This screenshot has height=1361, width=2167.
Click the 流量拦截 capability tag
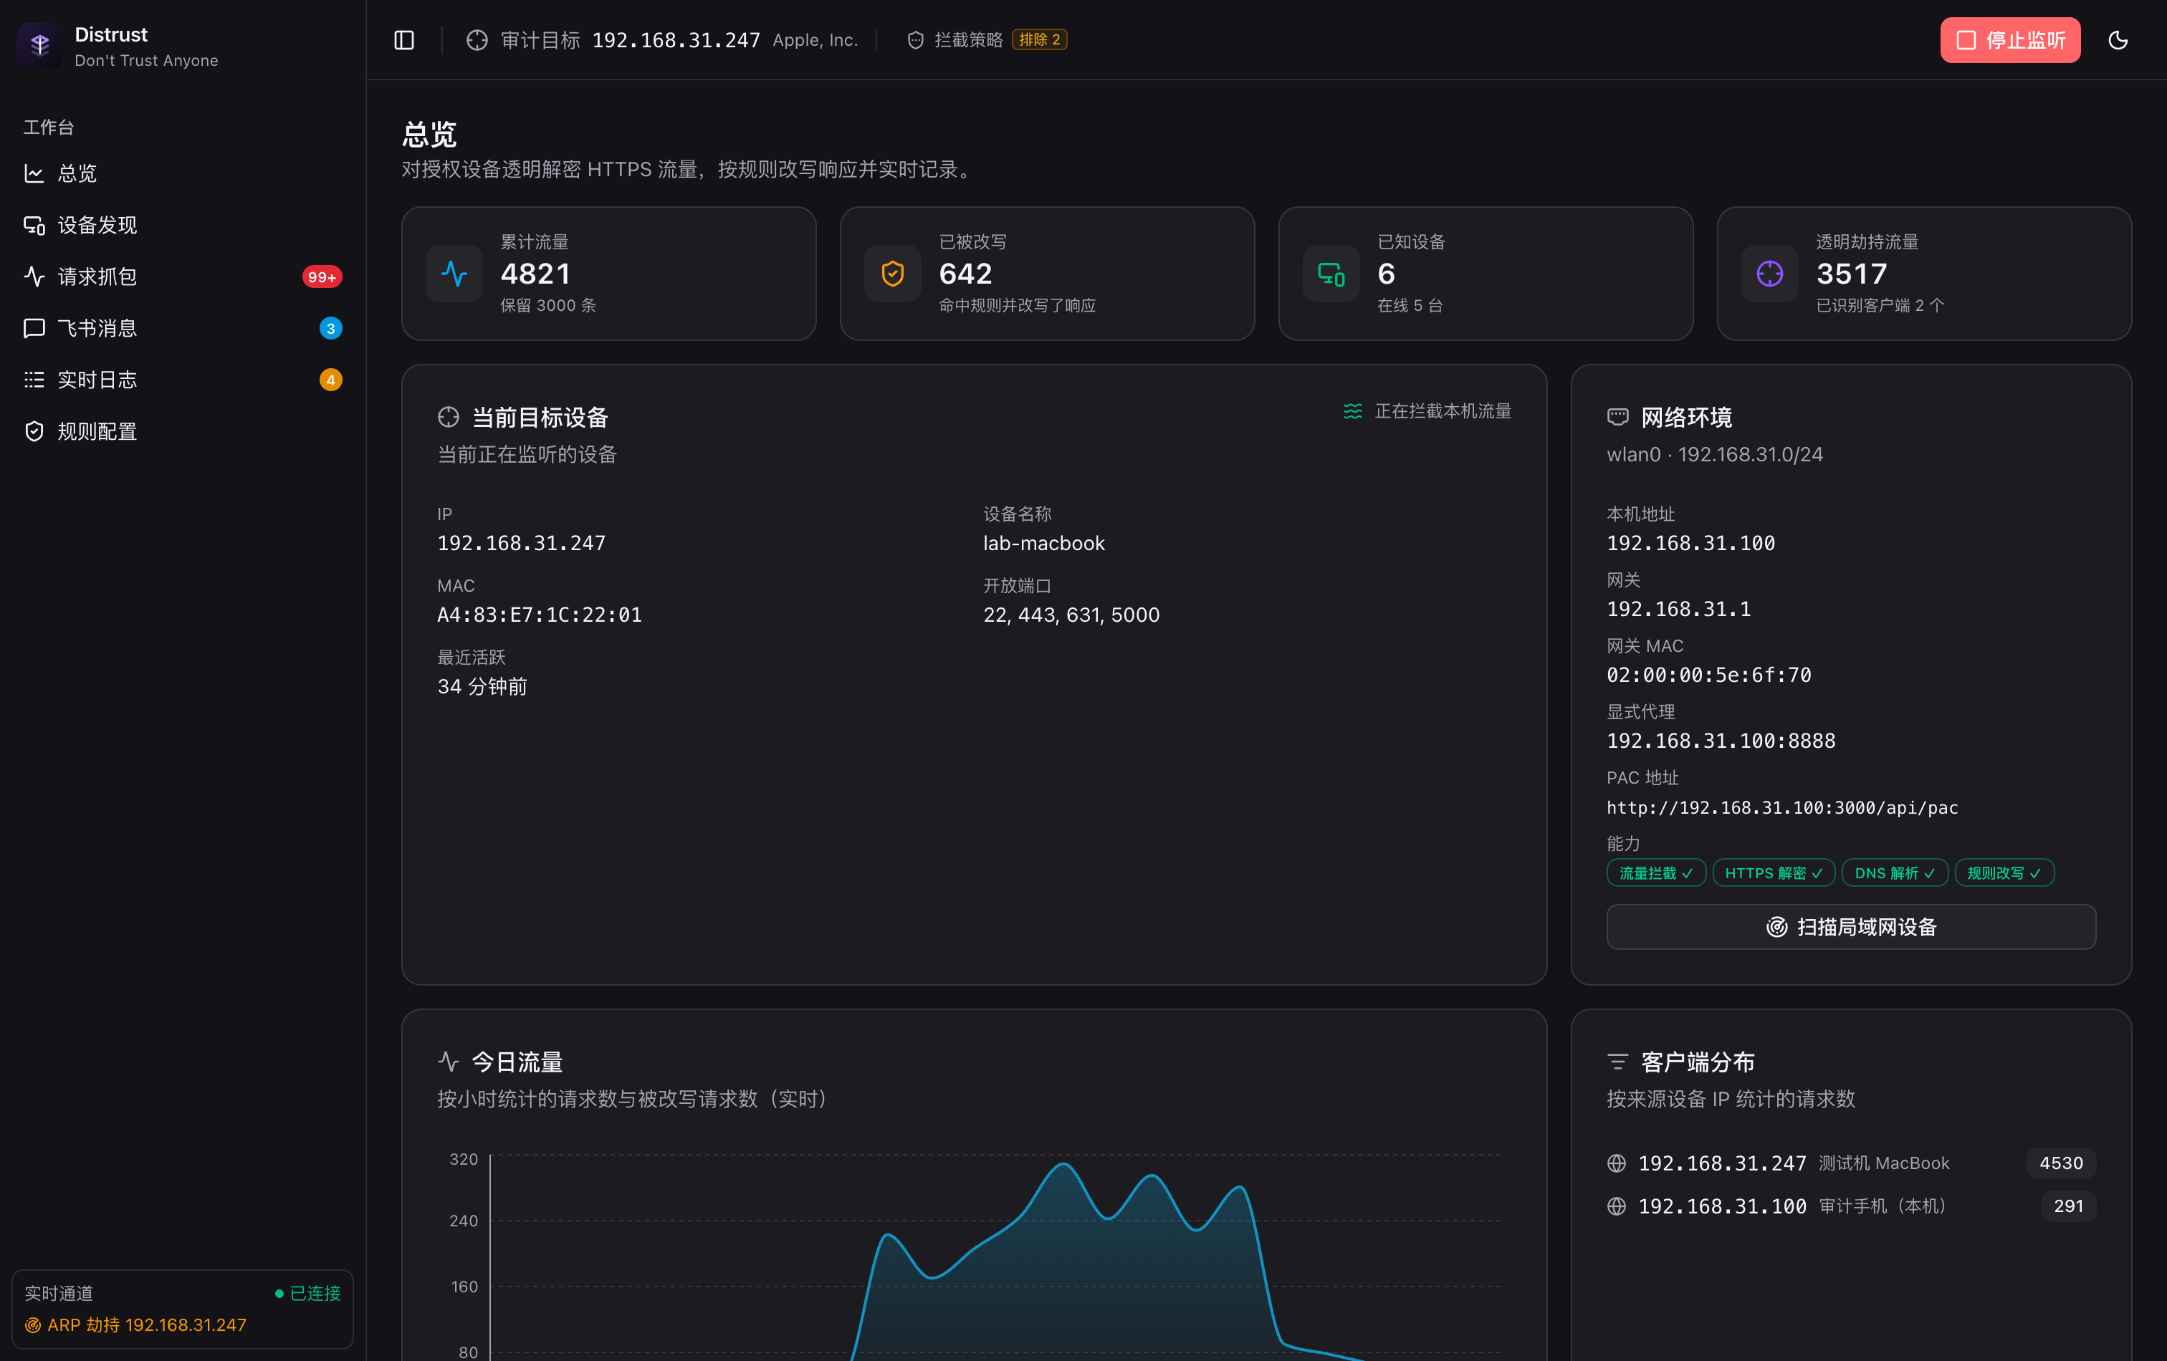pyautogui.click(x=1656, y=872)
